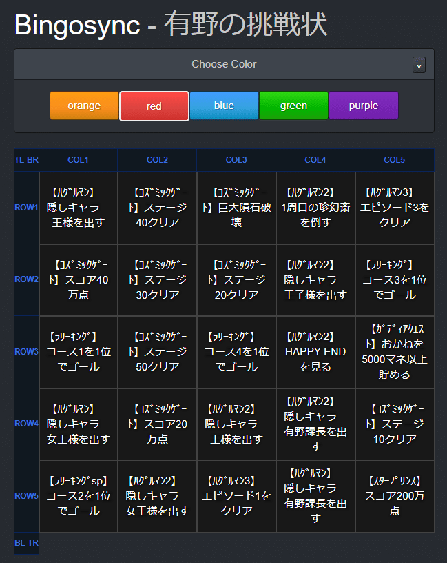
Task: Click the エピソード3をクリア cell
Action: tap(395, 208)
